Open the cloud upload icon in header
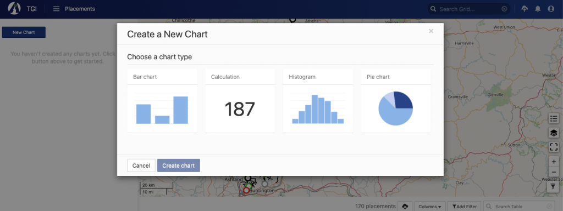 click(x=525, y=9)
